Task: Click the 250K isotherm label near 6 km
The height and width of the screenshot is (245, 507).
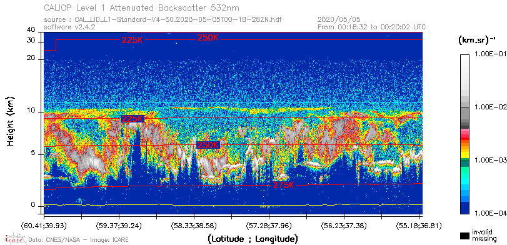Action: coord(208,145)
